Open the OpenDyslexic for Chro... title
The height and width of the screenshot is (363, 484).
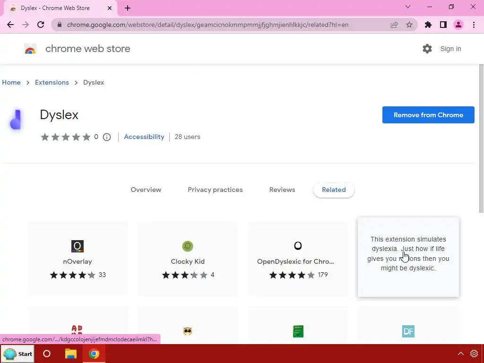295,261
